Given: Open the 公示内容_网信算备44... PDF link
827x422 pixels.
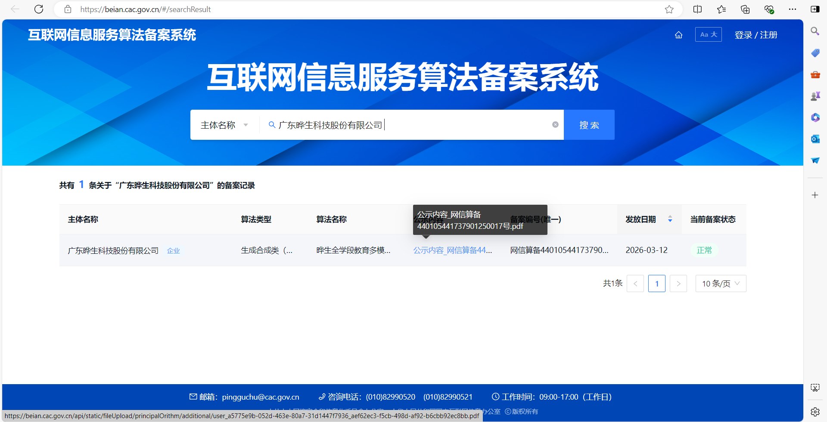Looking at the screenshot, I should (452, 250).
